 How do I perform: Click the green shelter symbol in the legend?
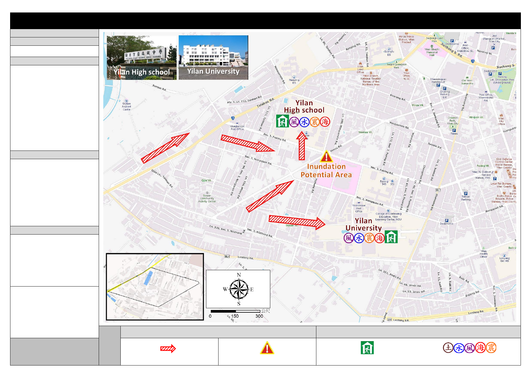(x=367, y=348)
